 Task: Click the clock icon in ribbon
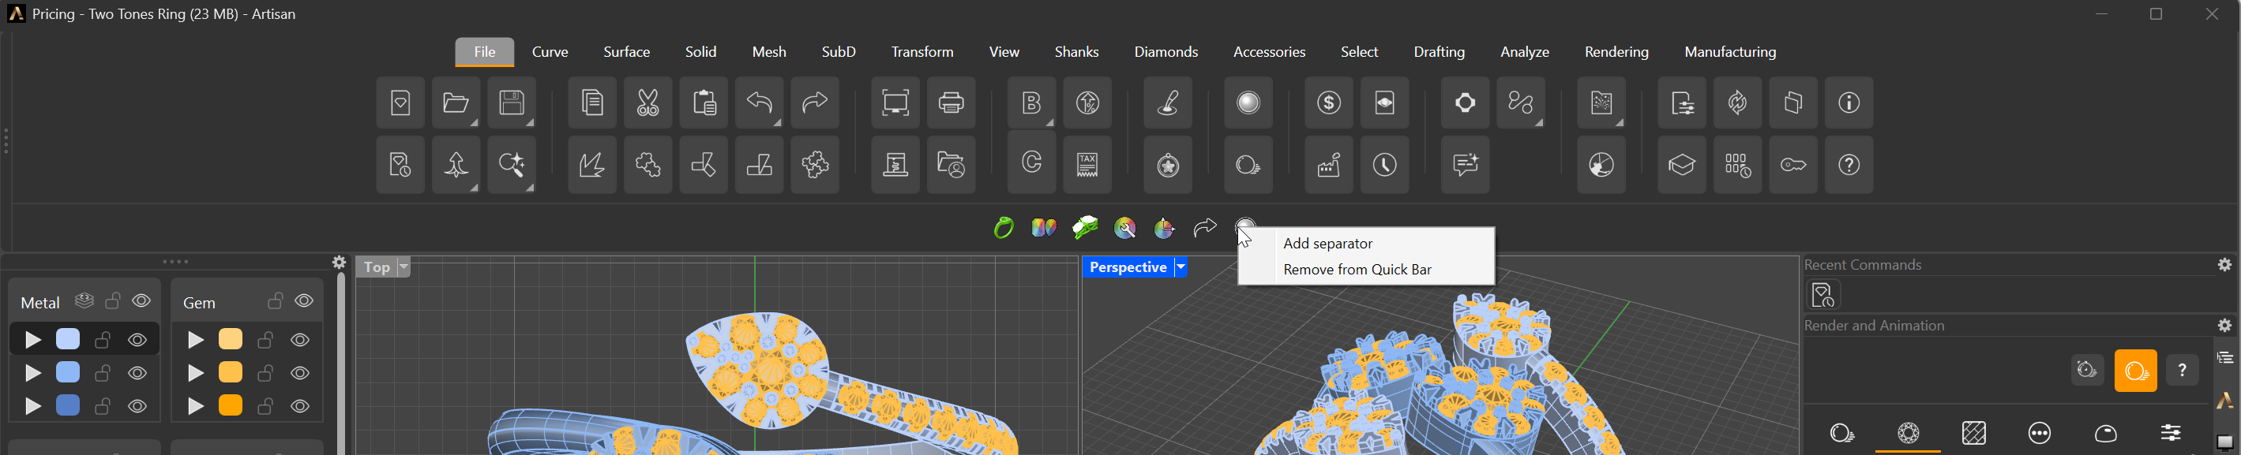[x=1384, y=165]
